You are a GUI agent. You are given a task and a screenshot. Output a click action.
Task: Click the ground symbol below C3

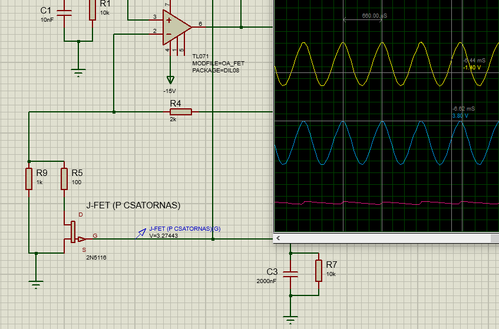click(x=290, y=320)
